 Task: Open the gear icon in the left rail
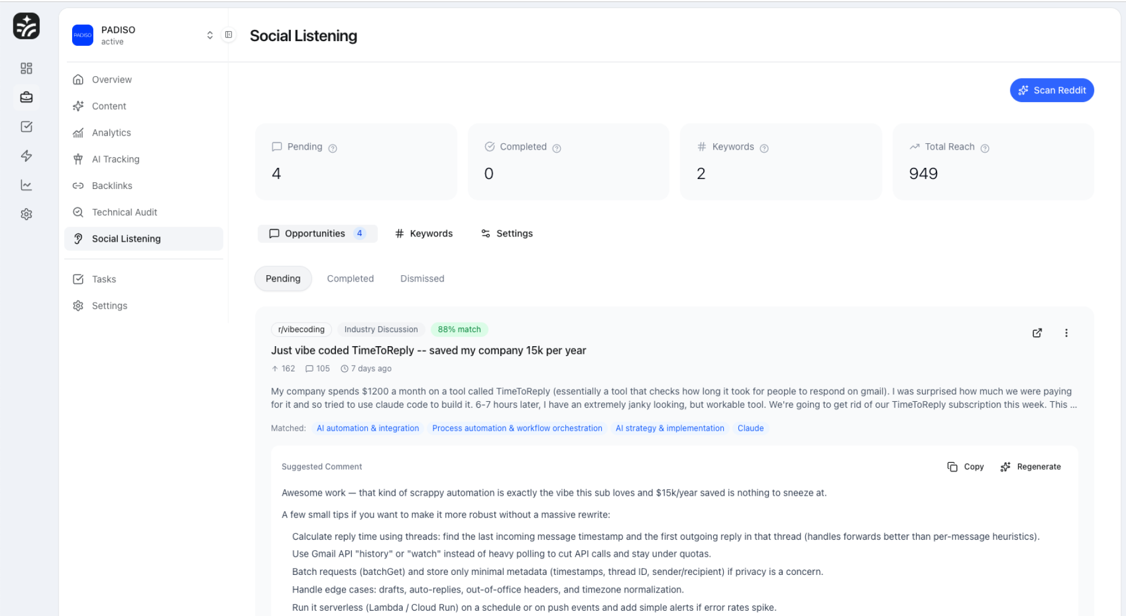(26, 214)
